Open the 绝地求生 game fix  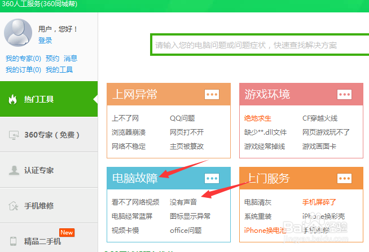pos(258,118)
